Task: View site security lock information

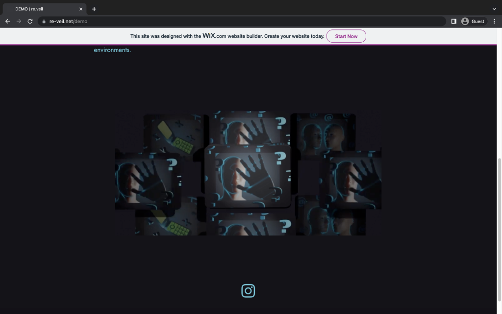Action: [44, 22]
